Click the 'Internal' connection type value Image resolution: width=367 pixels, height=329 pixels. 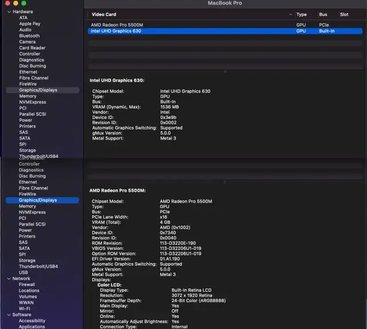[x=179, y=327]
